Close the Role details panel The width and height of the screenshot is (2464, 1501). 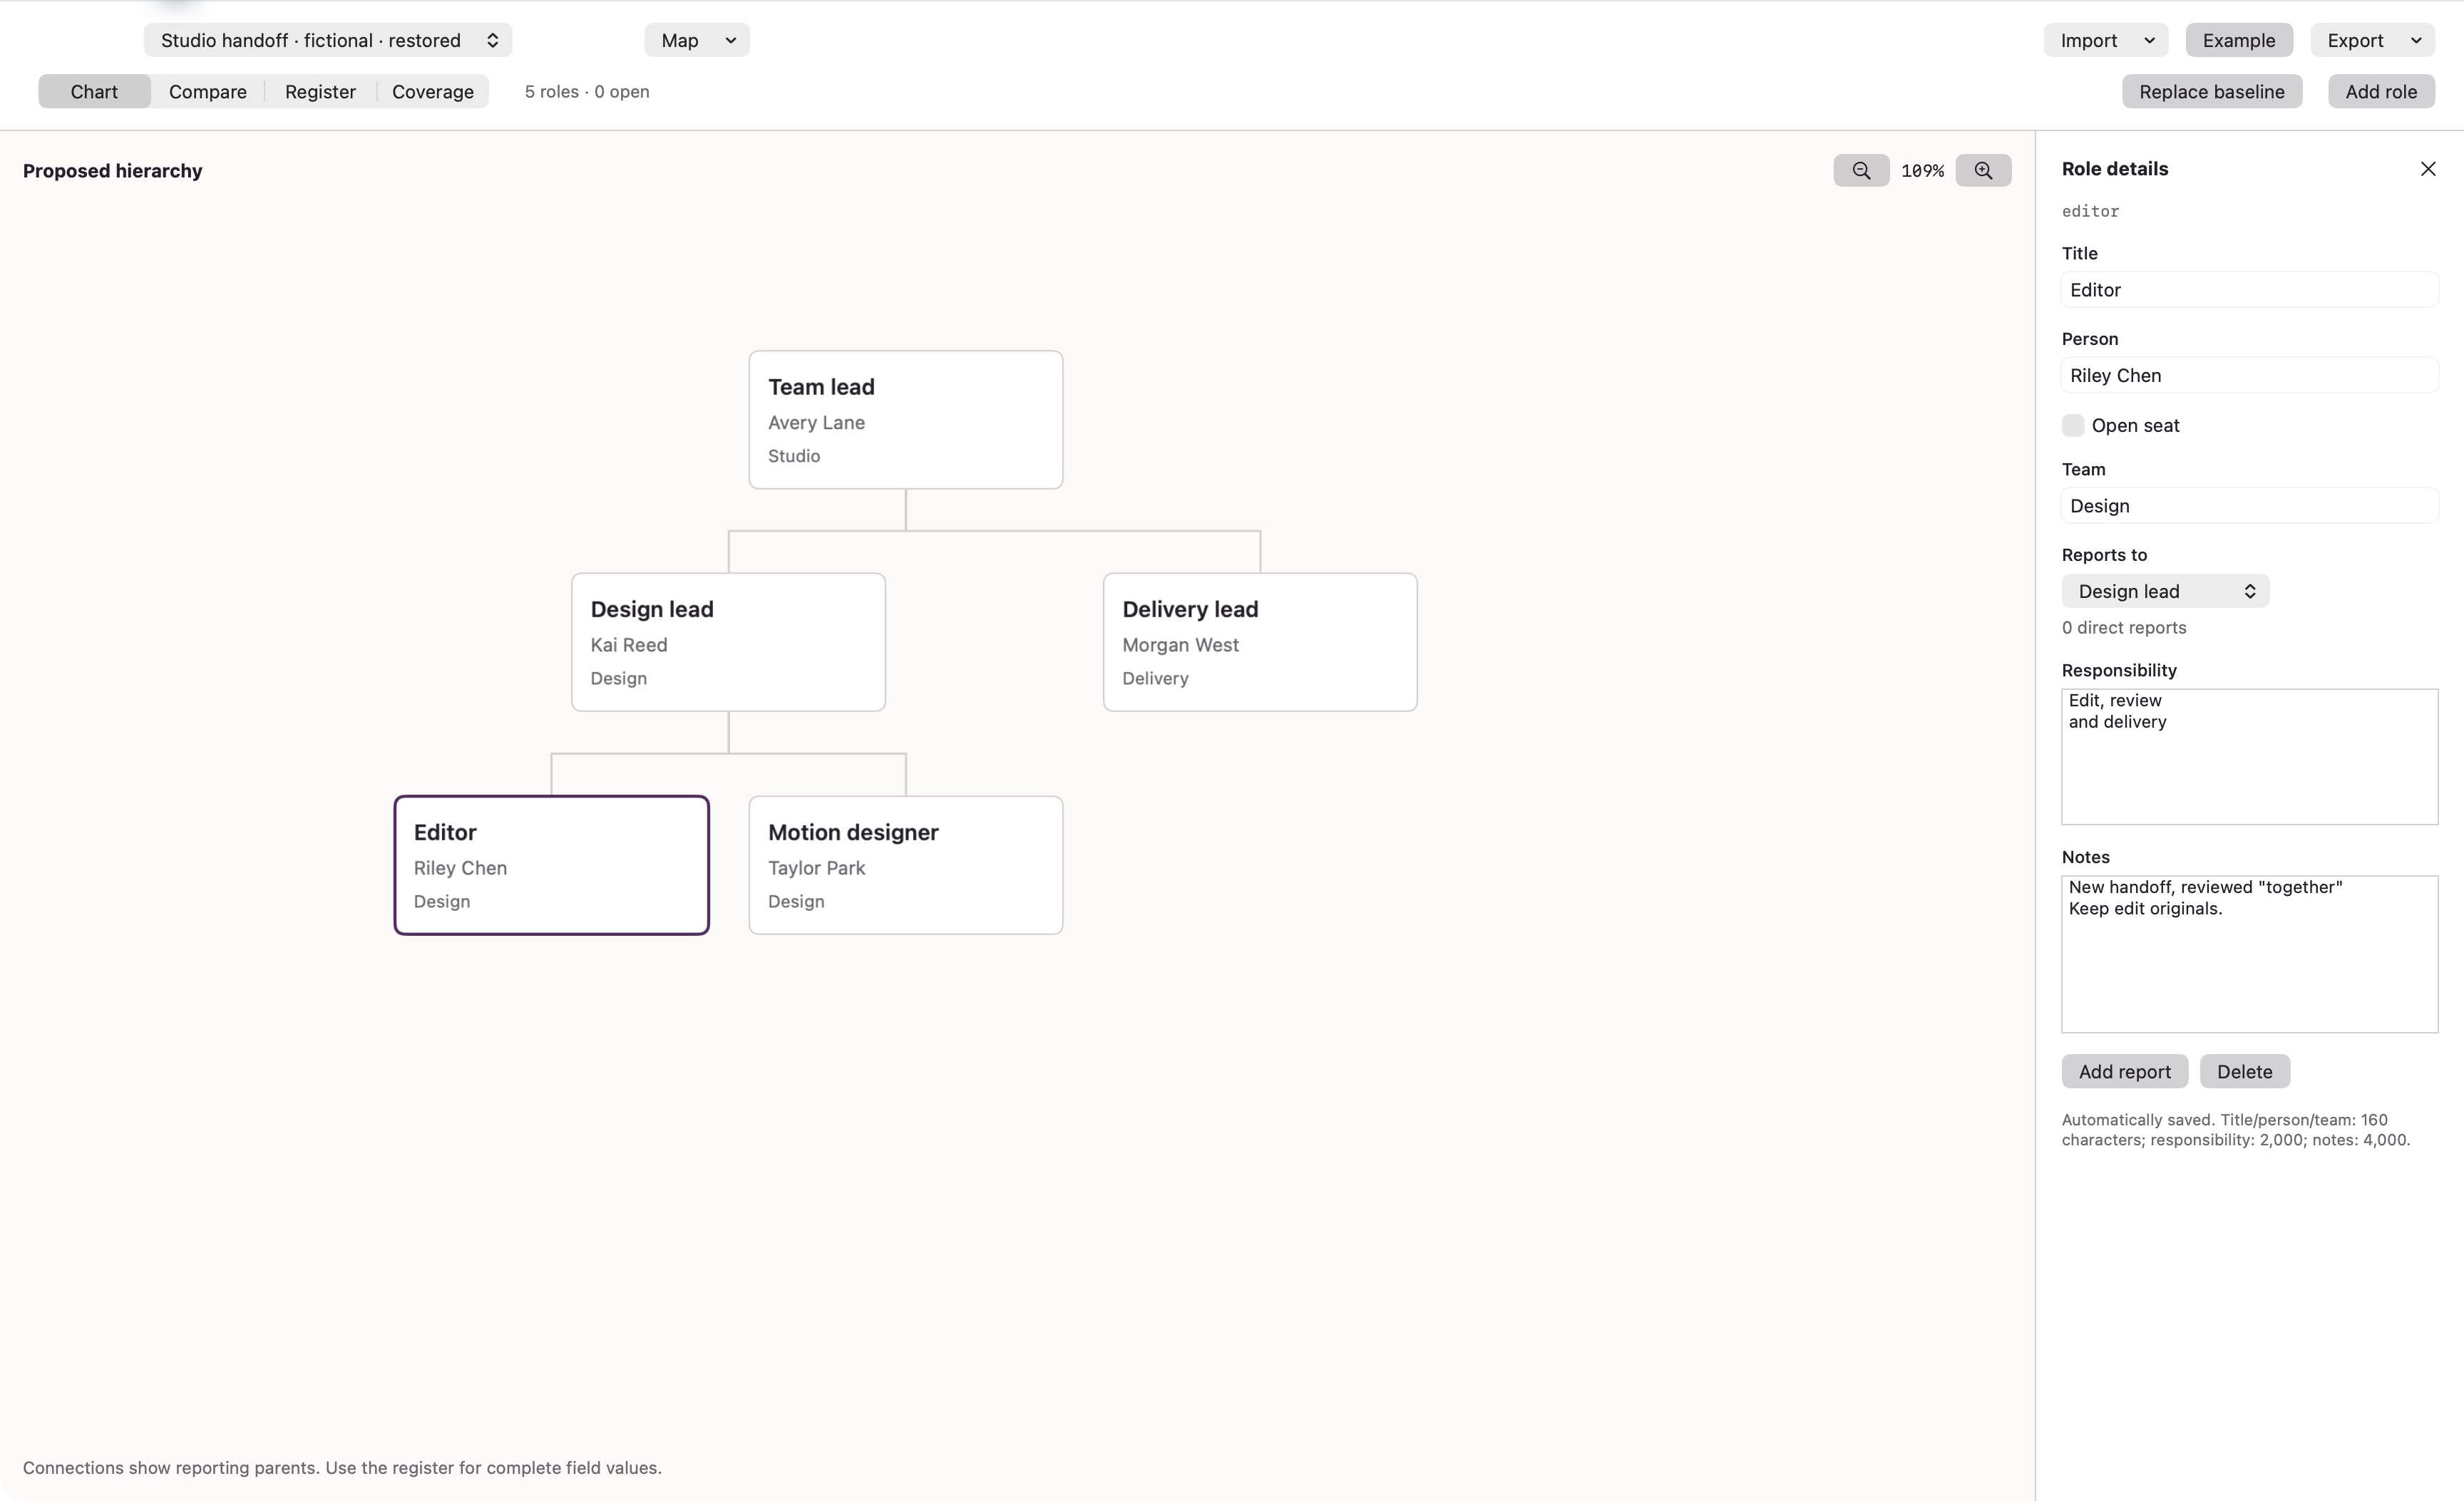pos(2427,169)
